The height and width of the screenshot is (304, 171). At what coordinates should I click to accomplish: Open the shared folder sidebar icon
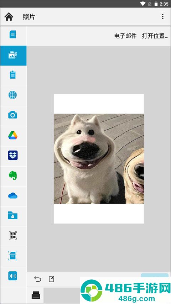tap(13, 216)
